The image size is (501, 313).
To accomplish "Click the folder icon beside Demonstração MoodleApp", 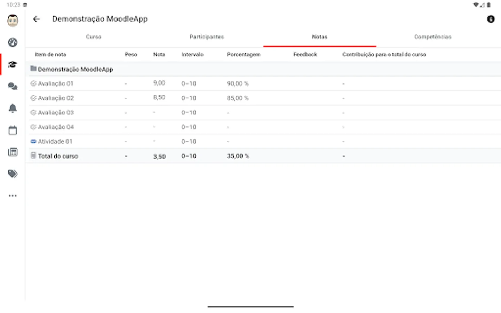I will click(x=33, y=69).
